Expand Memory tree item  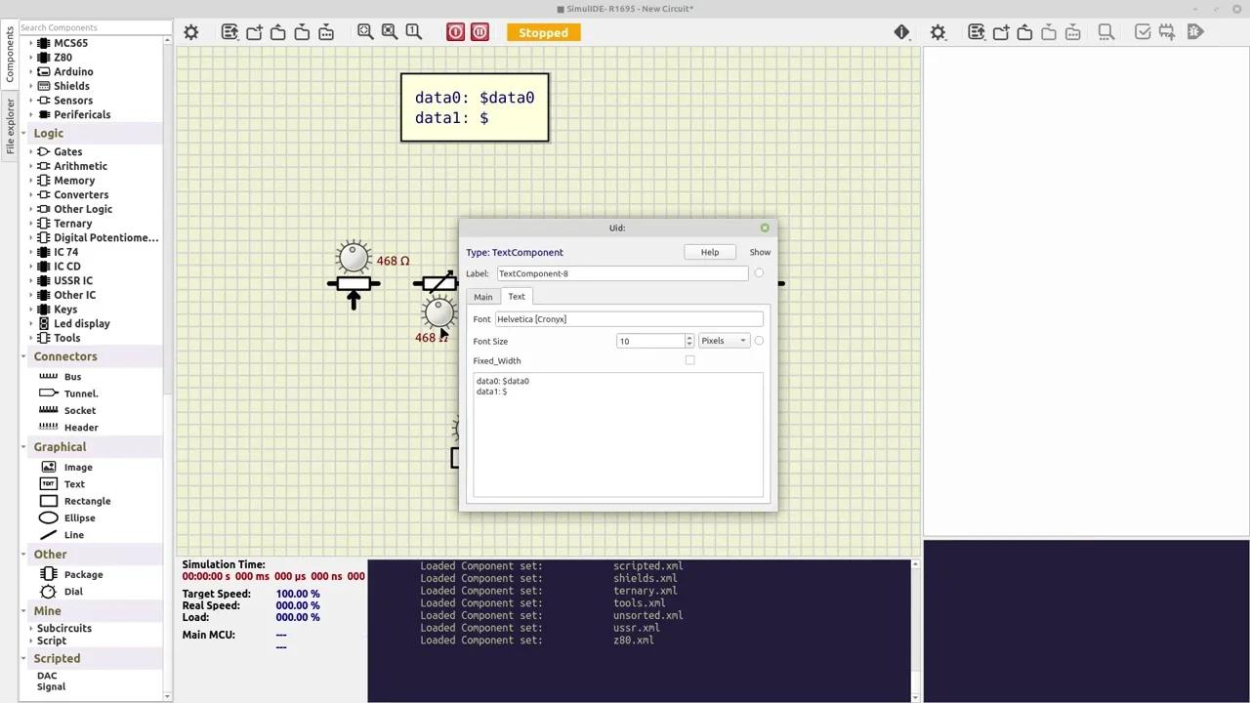click(31, 181)
